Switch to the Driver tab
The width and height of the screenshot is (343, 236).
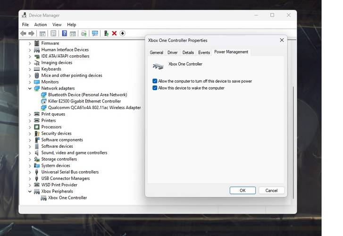(x=172, y=52)
